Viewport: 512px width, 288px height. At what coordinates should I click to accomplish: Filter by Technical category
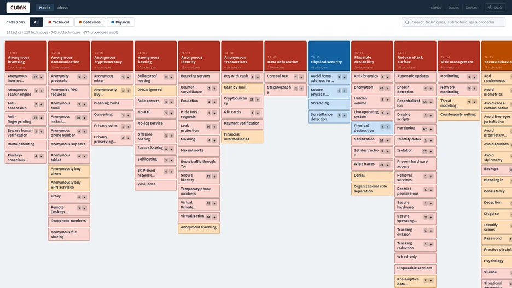[x=59, y=22]
